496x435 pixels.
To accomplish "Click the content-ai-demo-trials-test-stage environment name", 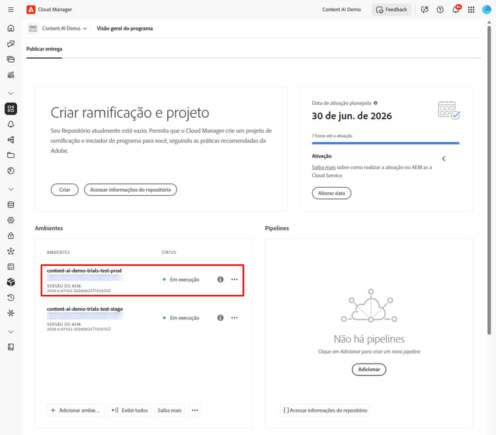I will (x=85, y=309).
